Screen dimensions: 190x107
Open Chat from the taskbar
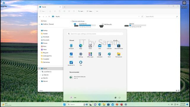pos(95,104)
